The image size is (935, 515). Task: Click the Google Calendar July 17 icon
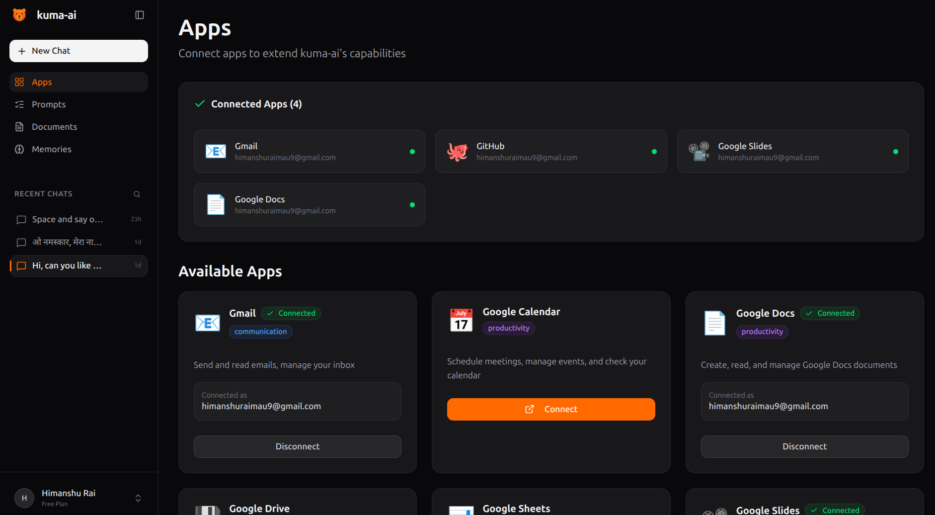(461, 320)
